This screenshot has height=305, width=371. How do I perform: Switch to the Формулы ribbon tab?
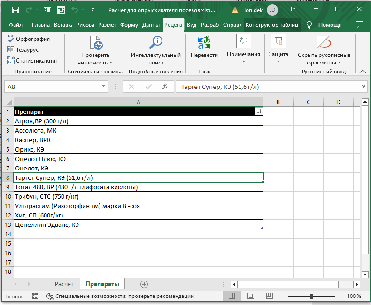(x=129, y=25)
